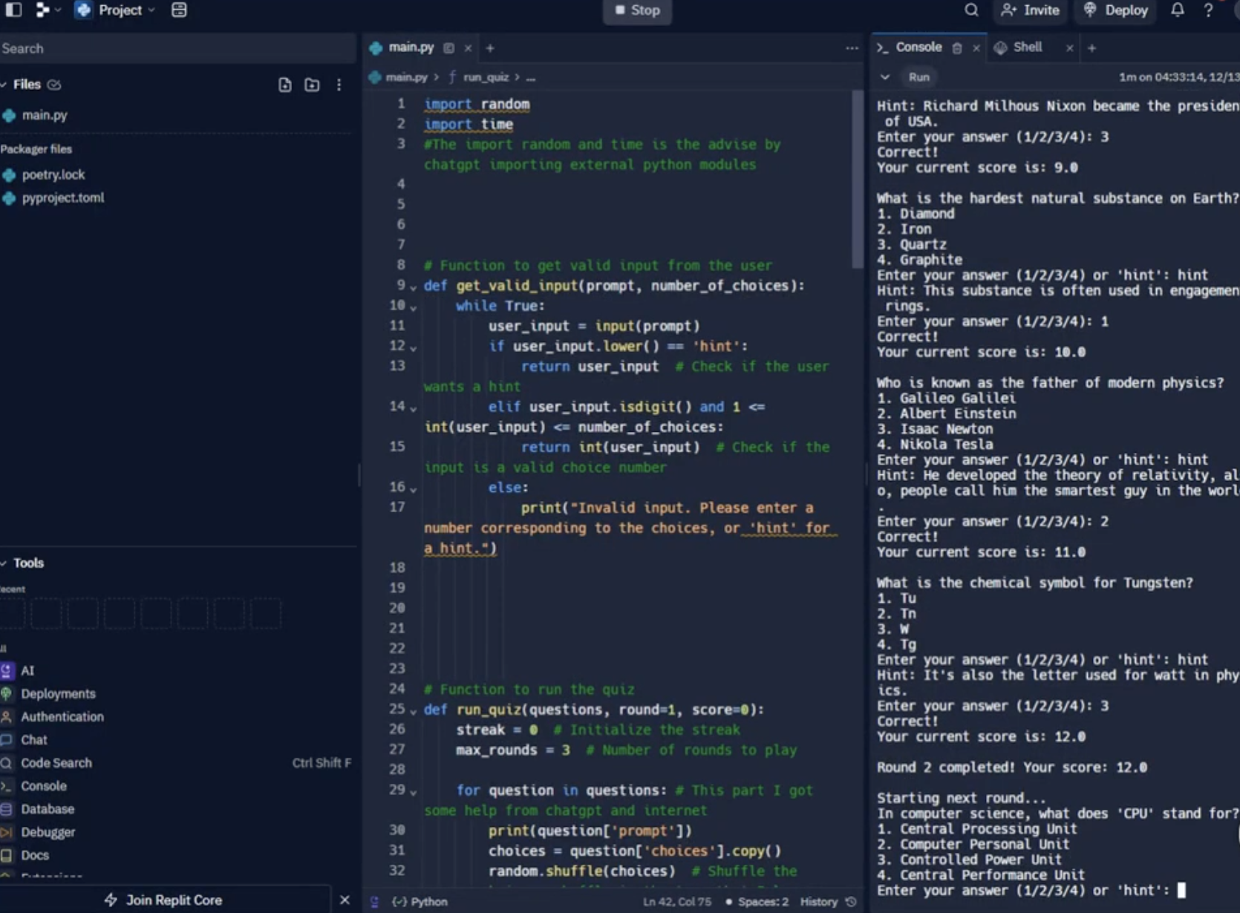Screen dimensions: 1240x913
Task: Deploy the project
Action: click(1116, 10)
